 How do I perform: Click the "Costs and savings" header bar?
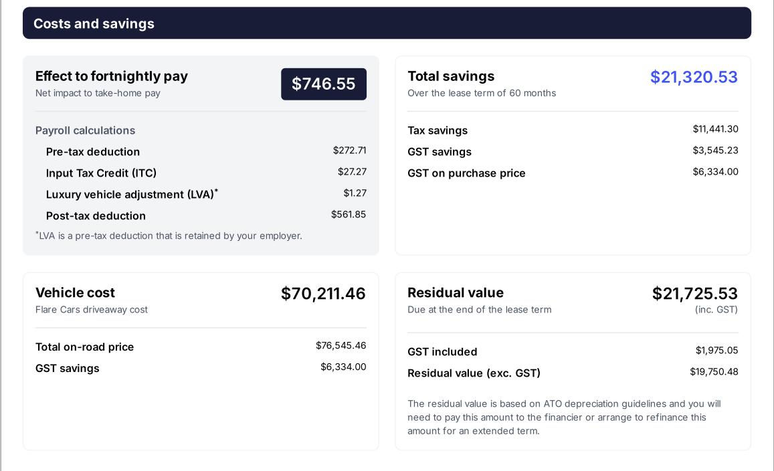click(387, 23)
